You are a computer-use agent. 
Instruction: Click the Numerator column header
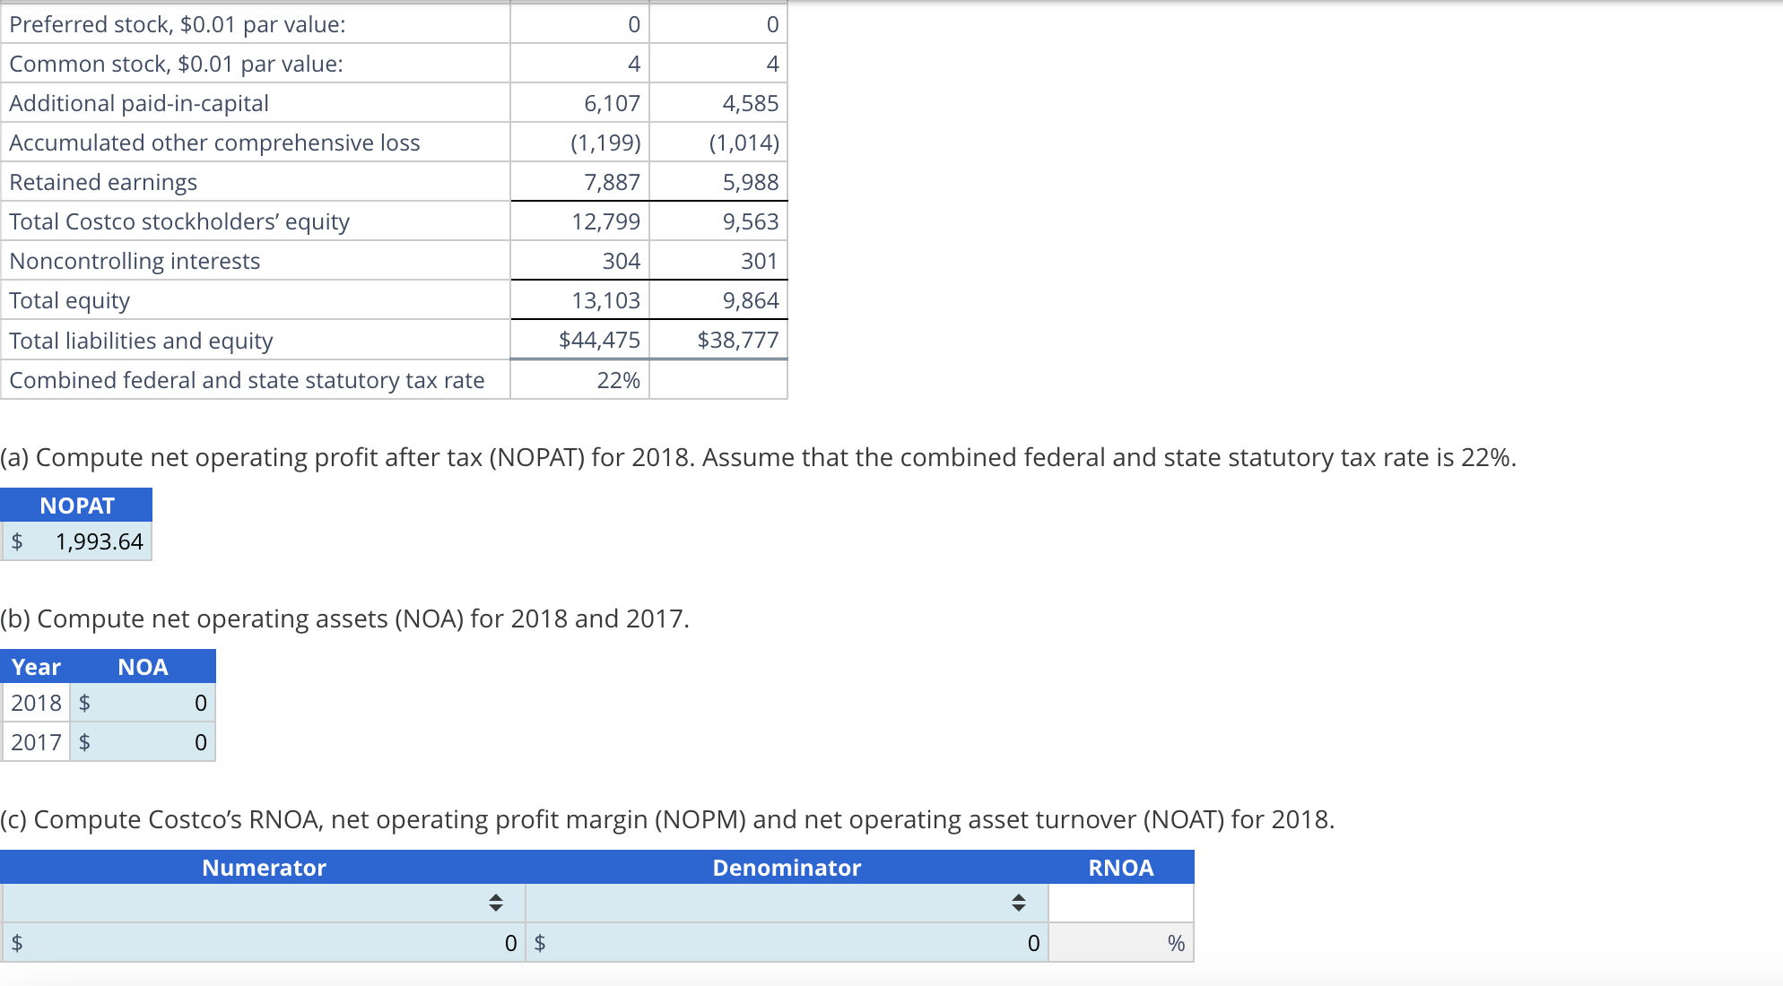(264, 868)
